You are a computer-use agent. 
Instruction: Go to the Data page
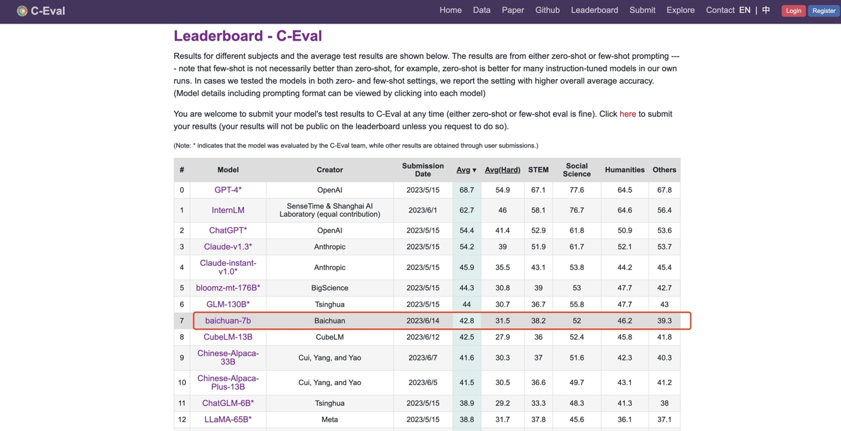tap(481, 10)
